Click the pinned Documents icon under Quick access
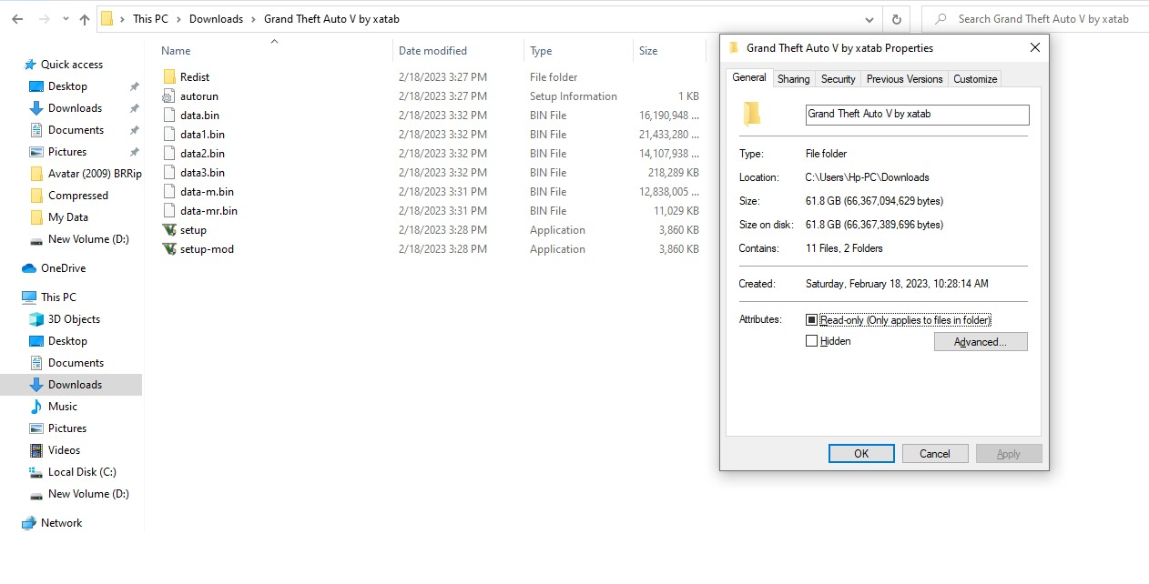The height and width of the screenshot is (584, 1149). click(36, 130)
